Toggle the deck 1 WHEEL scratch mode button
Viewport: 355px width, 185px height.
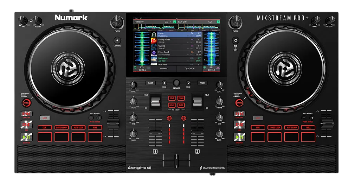tap(26, 103)
